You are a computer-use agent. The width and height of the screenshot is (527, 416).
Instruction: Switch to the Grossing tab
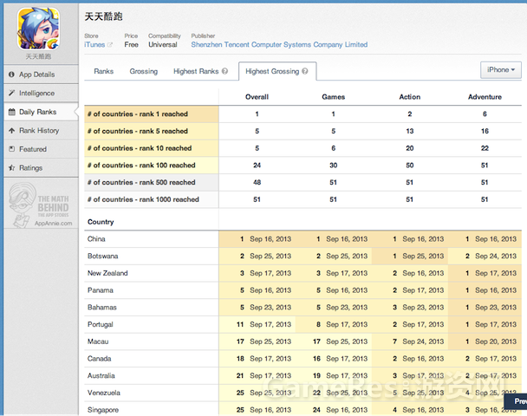pyautogui.click(x=144, y=71)
